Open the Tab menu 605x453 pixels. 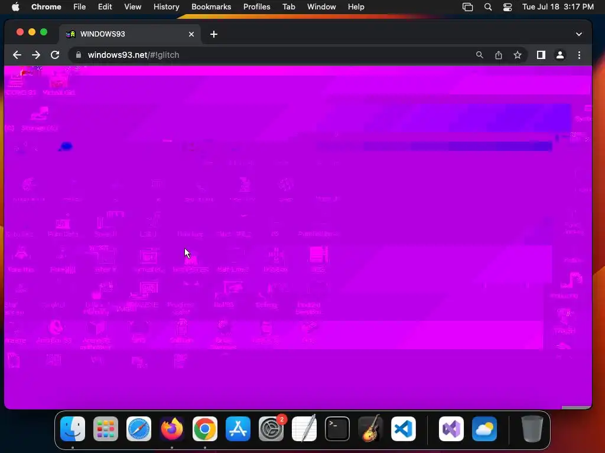(288, 7)
